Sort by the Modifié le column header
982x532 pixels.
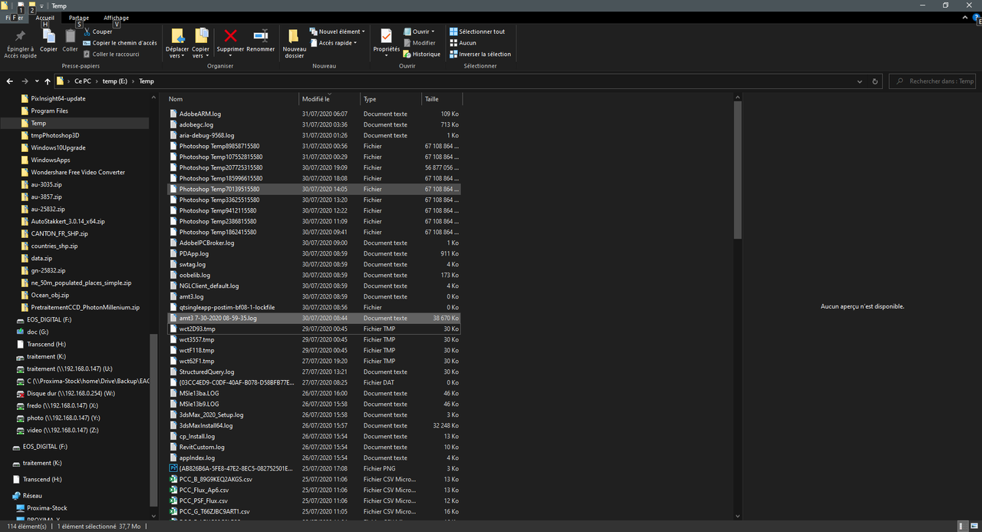pyautogui.click(x=330, y=99)
